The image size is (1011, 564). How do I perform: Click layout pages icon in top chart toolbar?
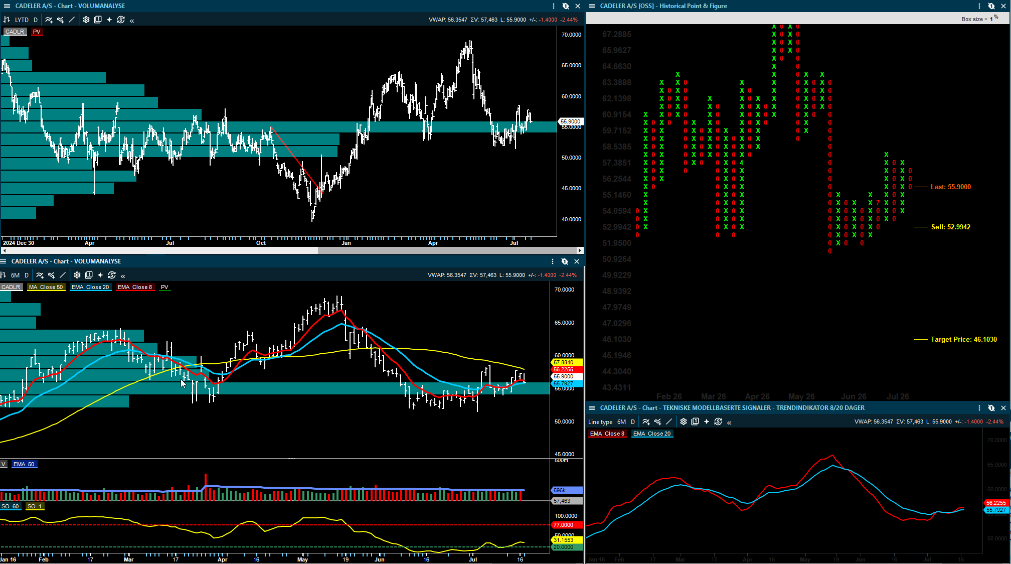point(98,20)
